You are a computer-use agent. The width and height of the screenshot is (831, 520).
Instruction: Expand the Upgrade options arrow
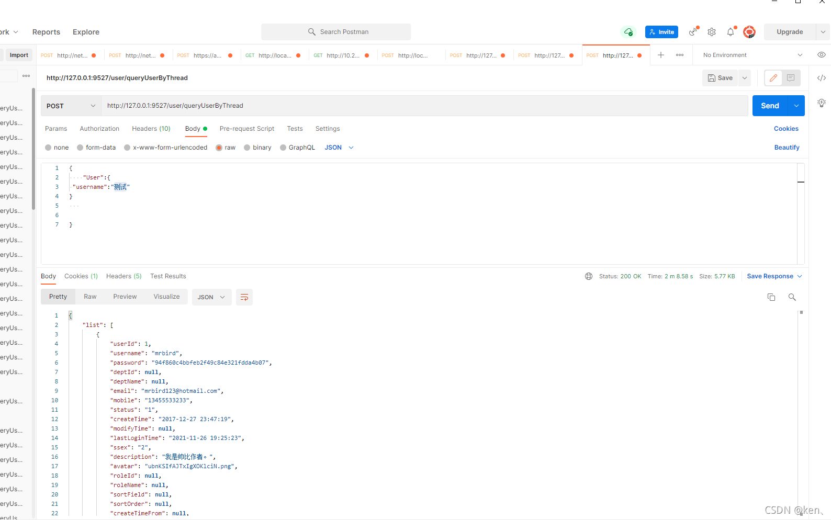coord(823,32)
